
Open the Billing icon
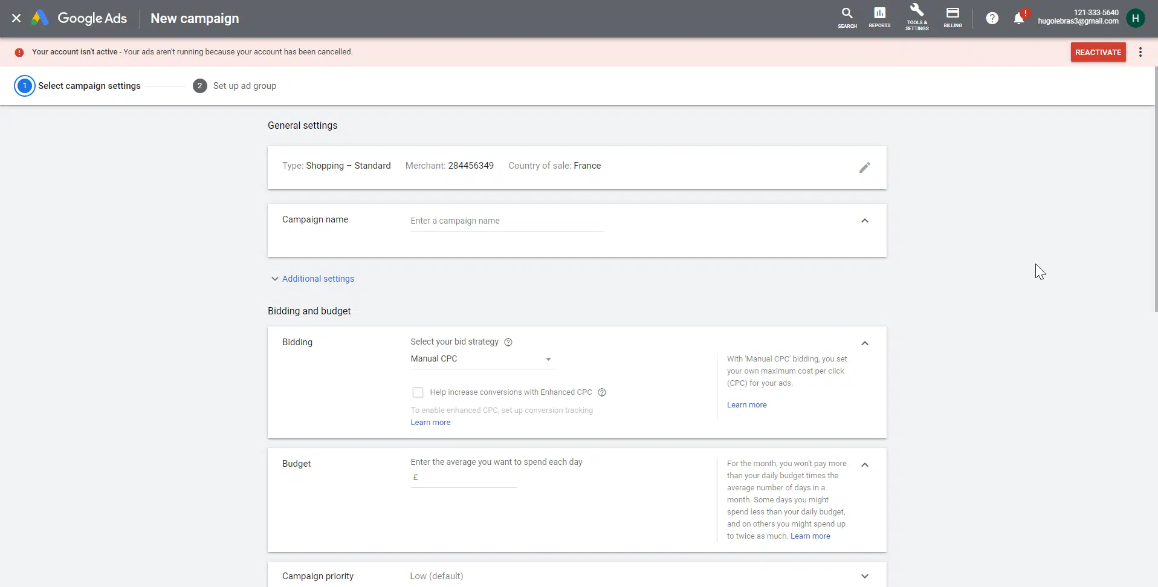click(953, 17)
